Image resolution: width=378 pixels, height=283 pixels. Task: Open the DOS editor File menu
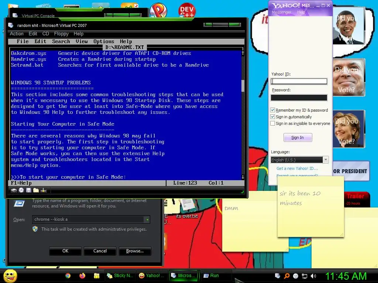pyautogui.click(x=23, y=41)
